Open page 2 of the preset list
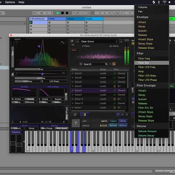The height and width of the screenshot is (175, 175). [x=122, y=115]
